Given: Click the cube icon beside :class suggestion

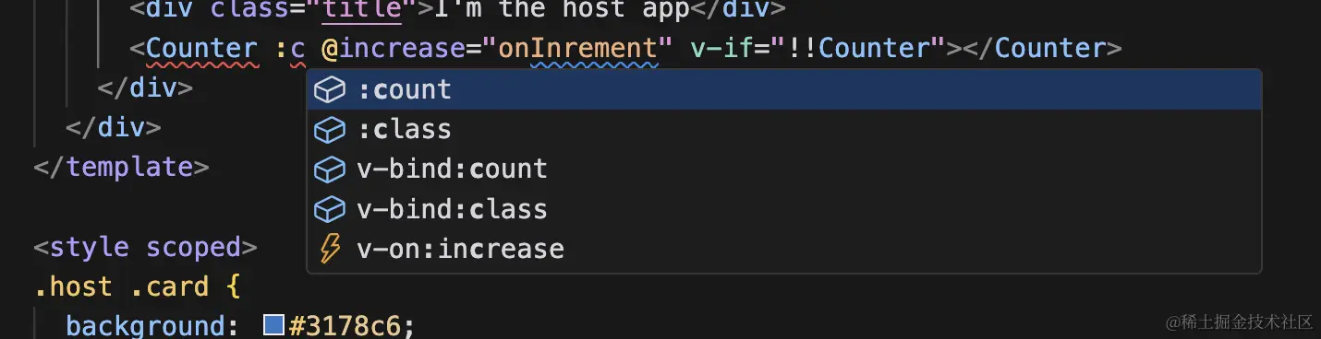Looking at the screenshot, I should click(330, 130).
